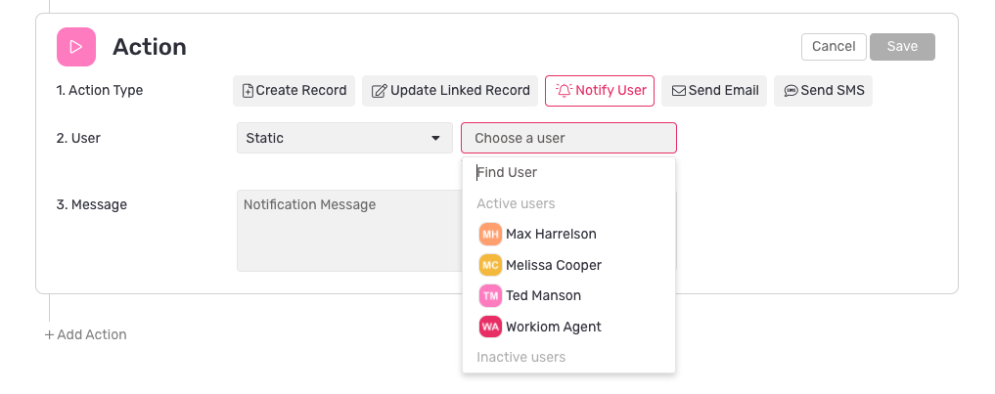The image size is (995, 394).
Task: Focus the Find User search field
Action: [568, 173]
